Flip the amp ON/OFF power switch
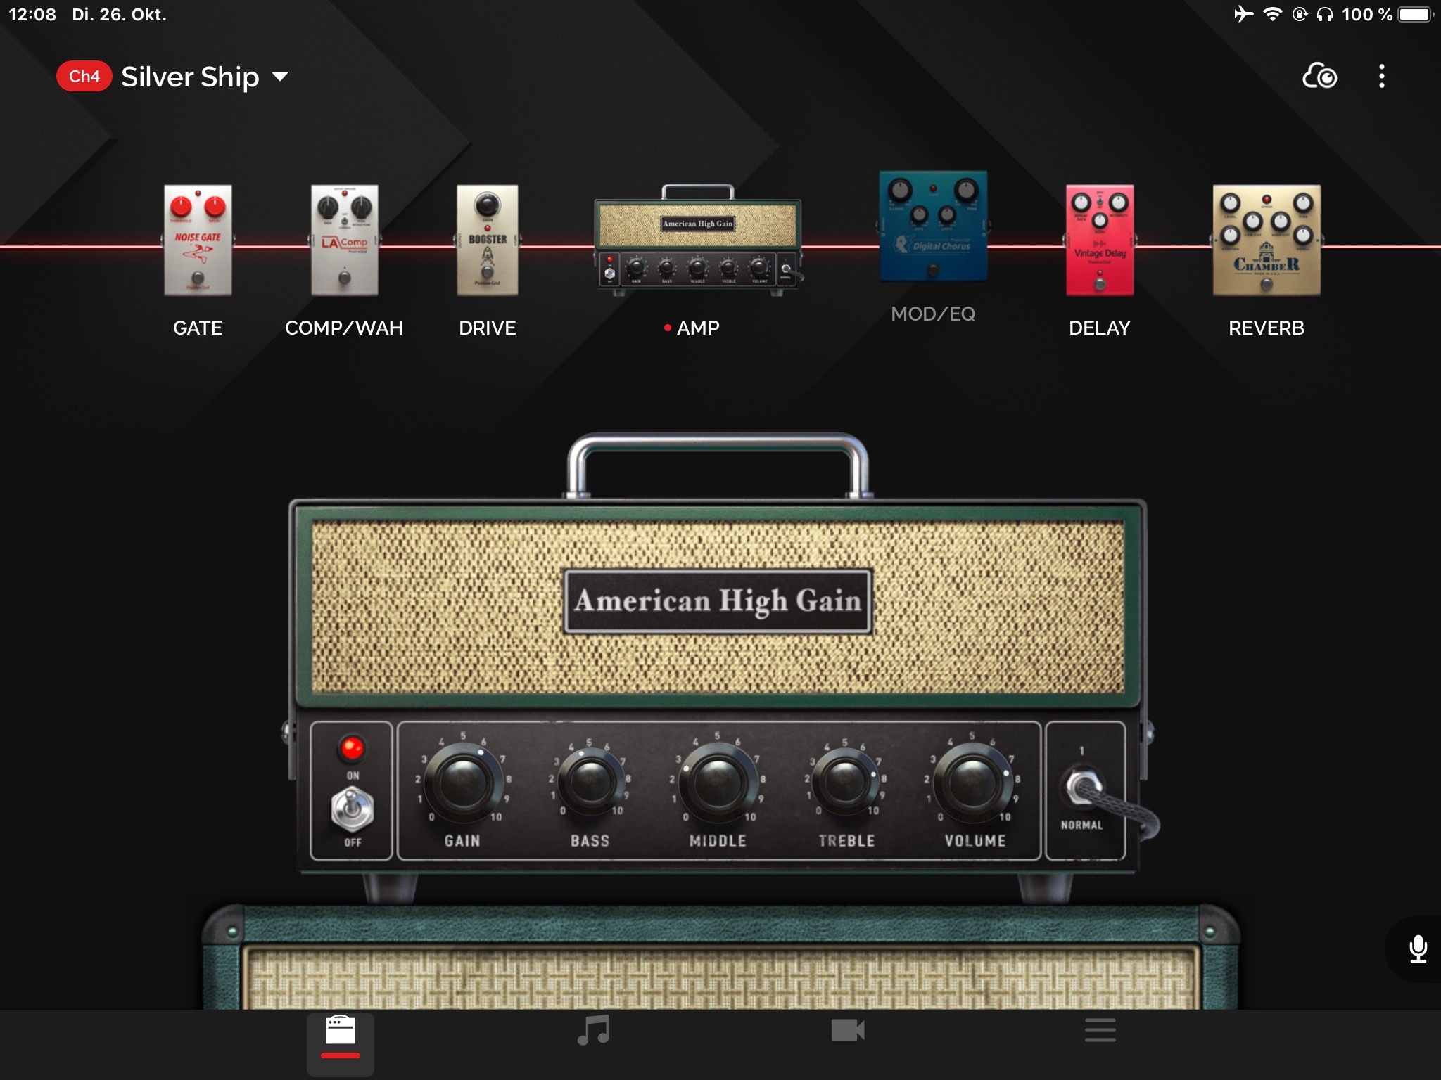1441x1080 pixels. [x=352, y=809]
